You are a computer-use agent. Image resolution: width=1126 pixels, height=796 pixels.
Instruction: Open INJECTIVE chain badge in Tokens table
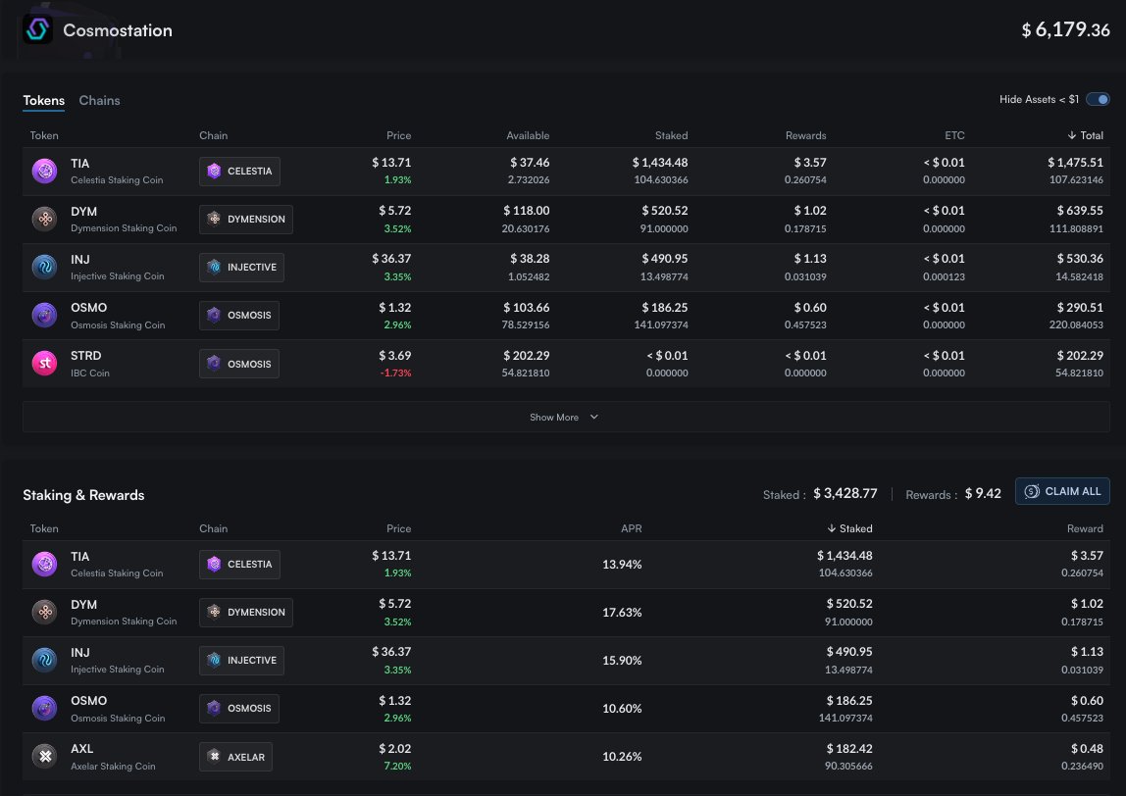(242, 267)
